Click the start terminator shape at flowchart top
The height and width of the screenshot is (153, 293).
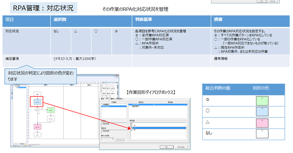(37, 94)
